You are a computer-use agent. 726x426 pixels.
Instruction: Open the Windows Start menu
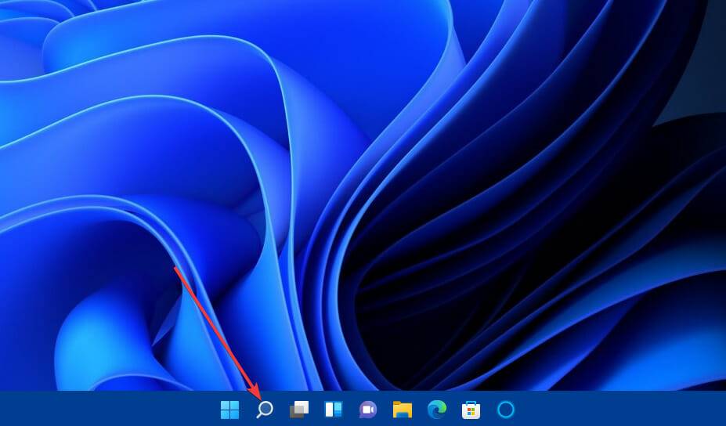pos(230,410)
